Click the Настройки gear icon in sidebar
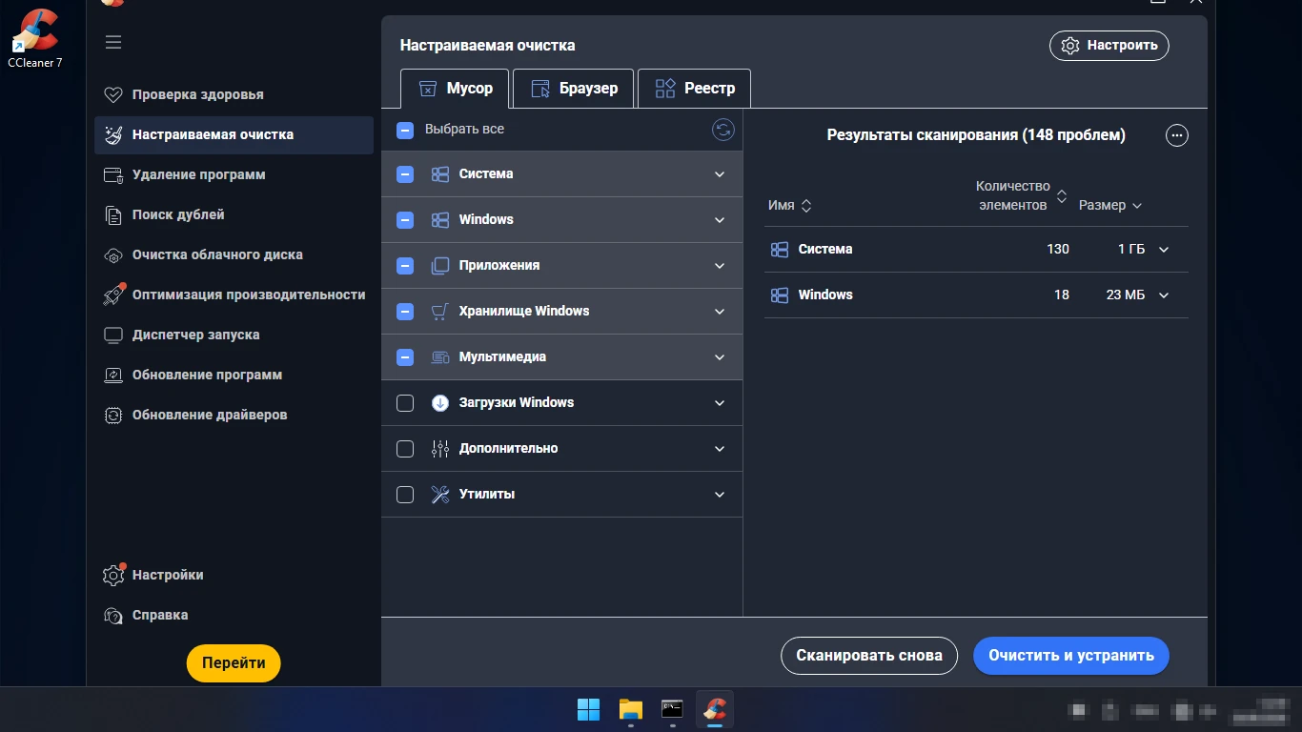Viewport: 1302px width, 732px height. (113, 575)
